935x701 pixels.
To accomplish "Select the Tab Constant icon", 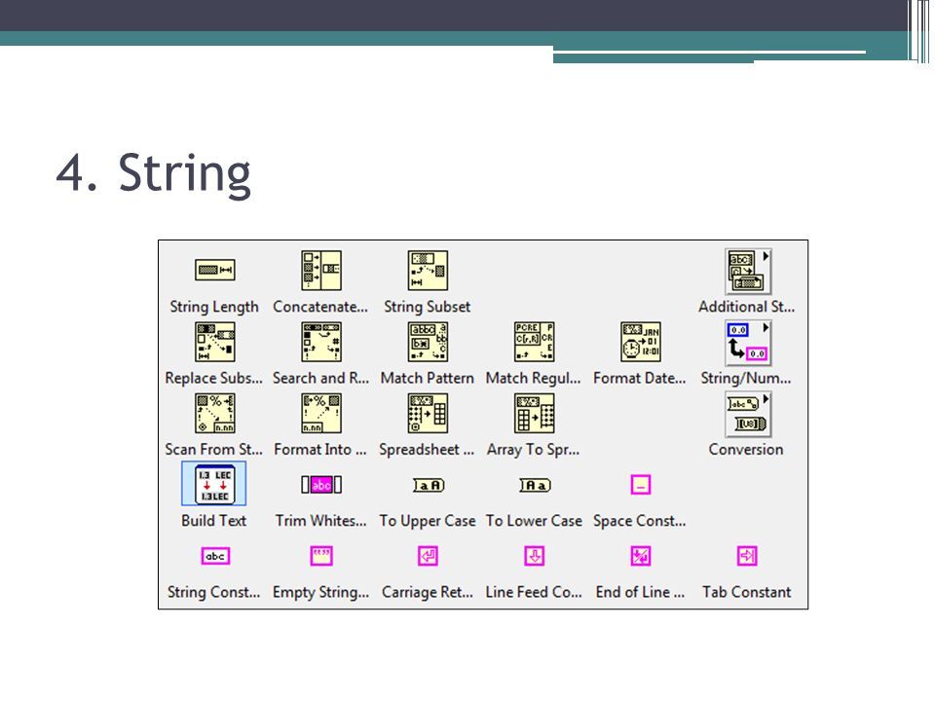I will coord(747,556).
